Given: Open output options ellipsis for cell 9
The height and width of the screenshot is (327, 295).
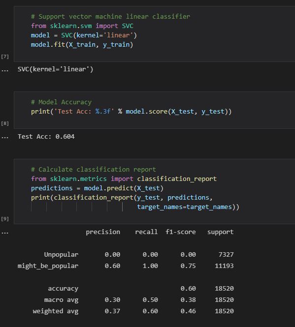Looking at the screenshot, I should coord(5,233).
